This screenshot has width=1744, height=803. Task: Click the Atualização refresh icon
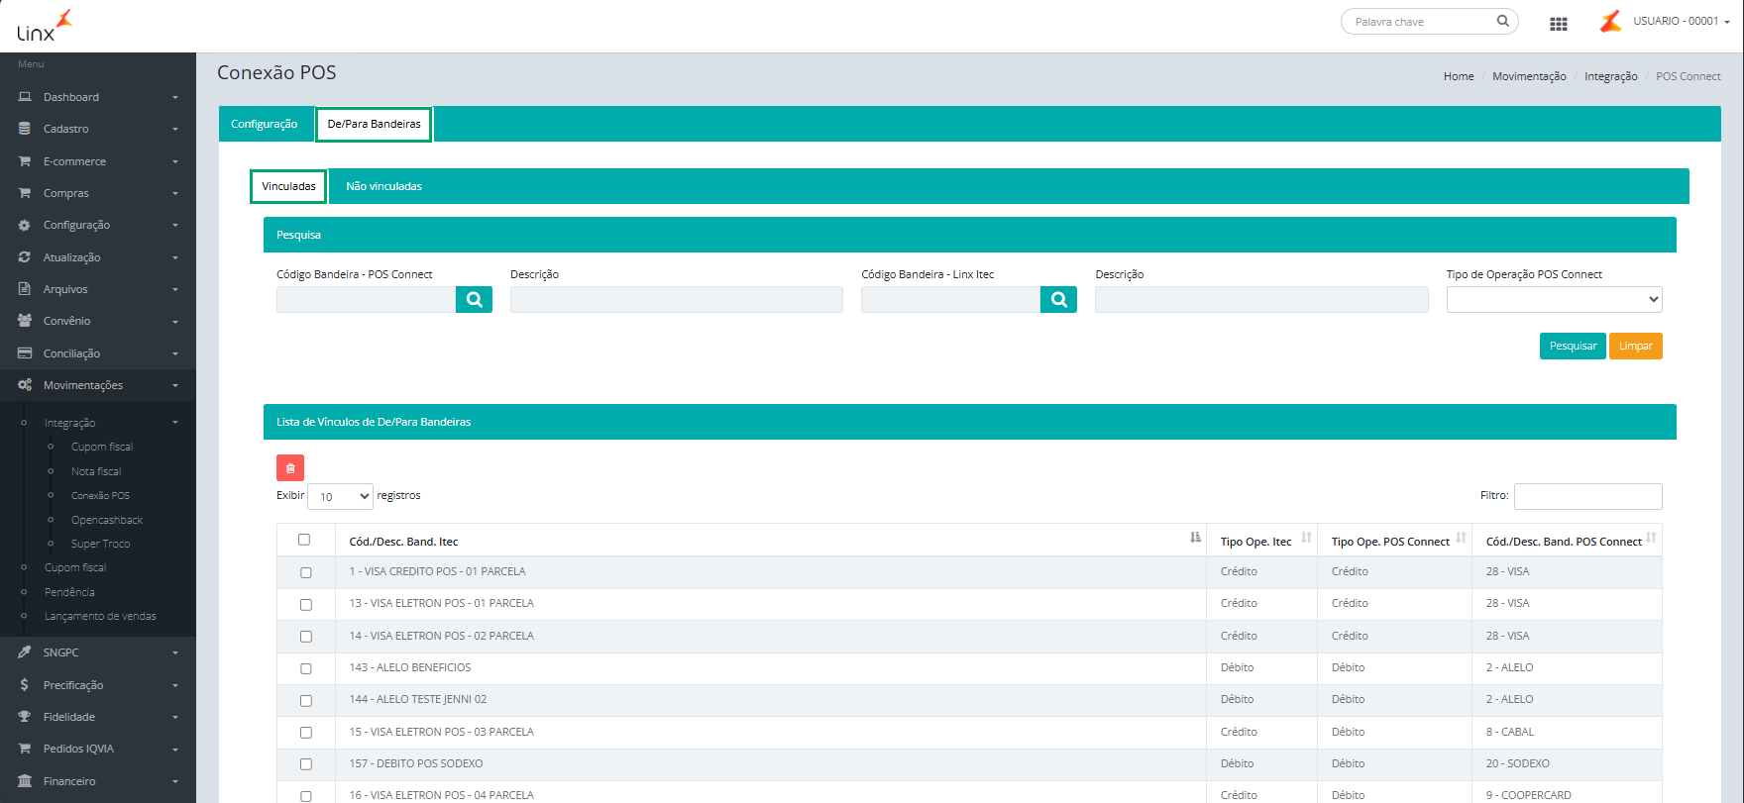pyautogui.click(x=25, y=257)
